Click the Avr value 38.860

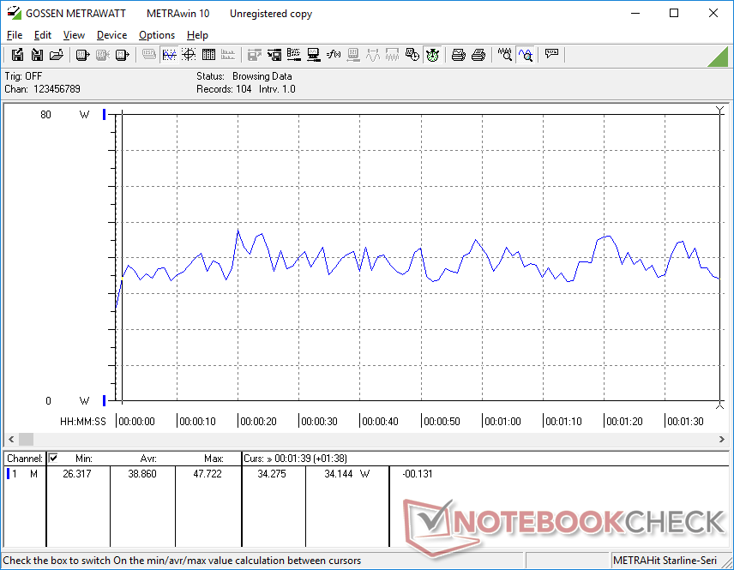pos(142,474)
